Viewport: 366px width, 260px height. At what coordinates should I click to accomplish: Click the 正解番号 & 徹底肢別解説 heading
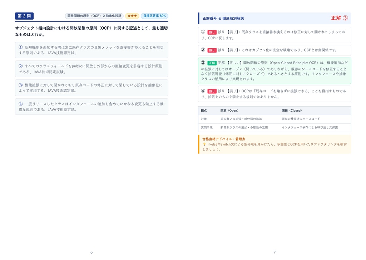click(x=223, y=18)
